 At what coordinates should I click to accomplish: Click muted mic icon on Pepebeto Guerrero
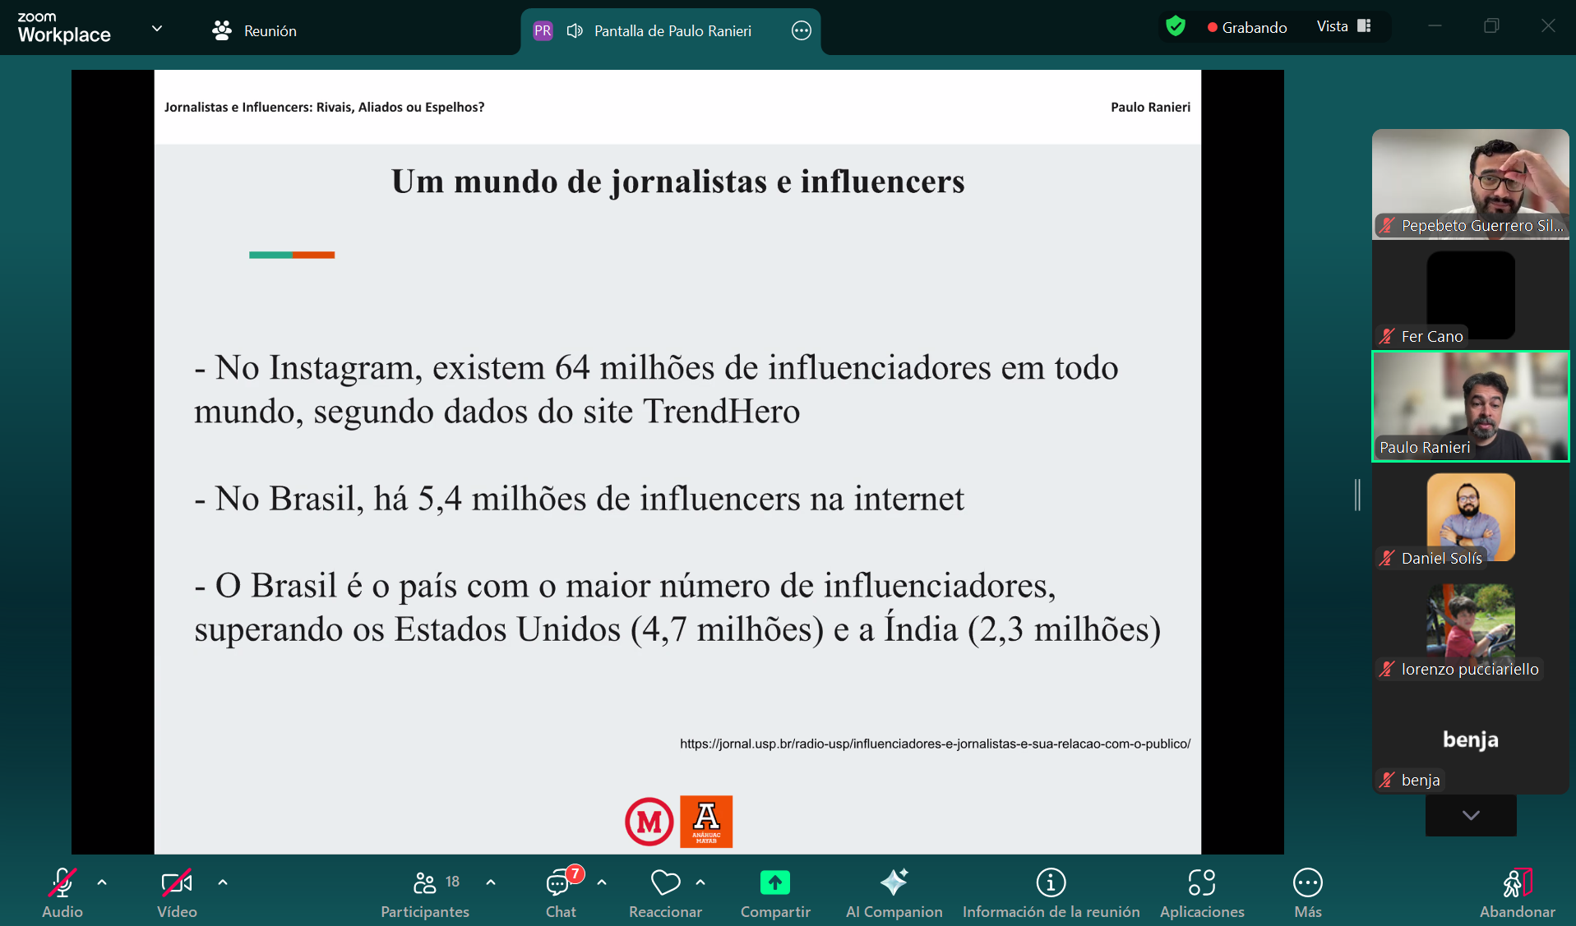pos(1387,225)
